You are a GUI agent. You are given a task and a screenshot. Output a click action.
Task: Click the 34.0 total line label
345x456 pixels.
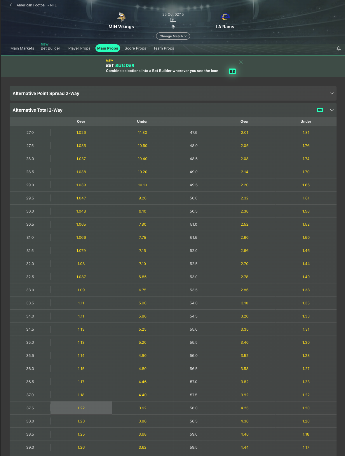tap(30, 316)
